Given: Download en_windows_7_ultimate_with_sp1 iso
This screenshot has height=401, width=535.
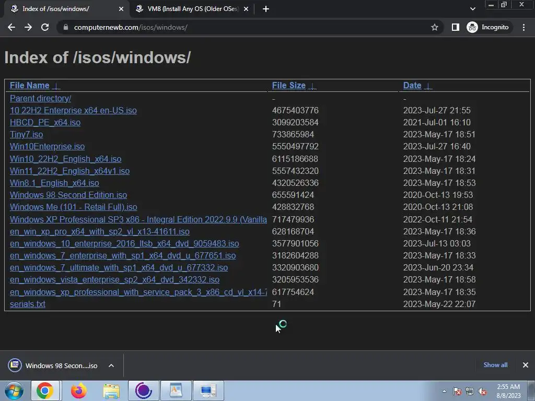Looking at the screenshot, I should (x=119, y=267).
